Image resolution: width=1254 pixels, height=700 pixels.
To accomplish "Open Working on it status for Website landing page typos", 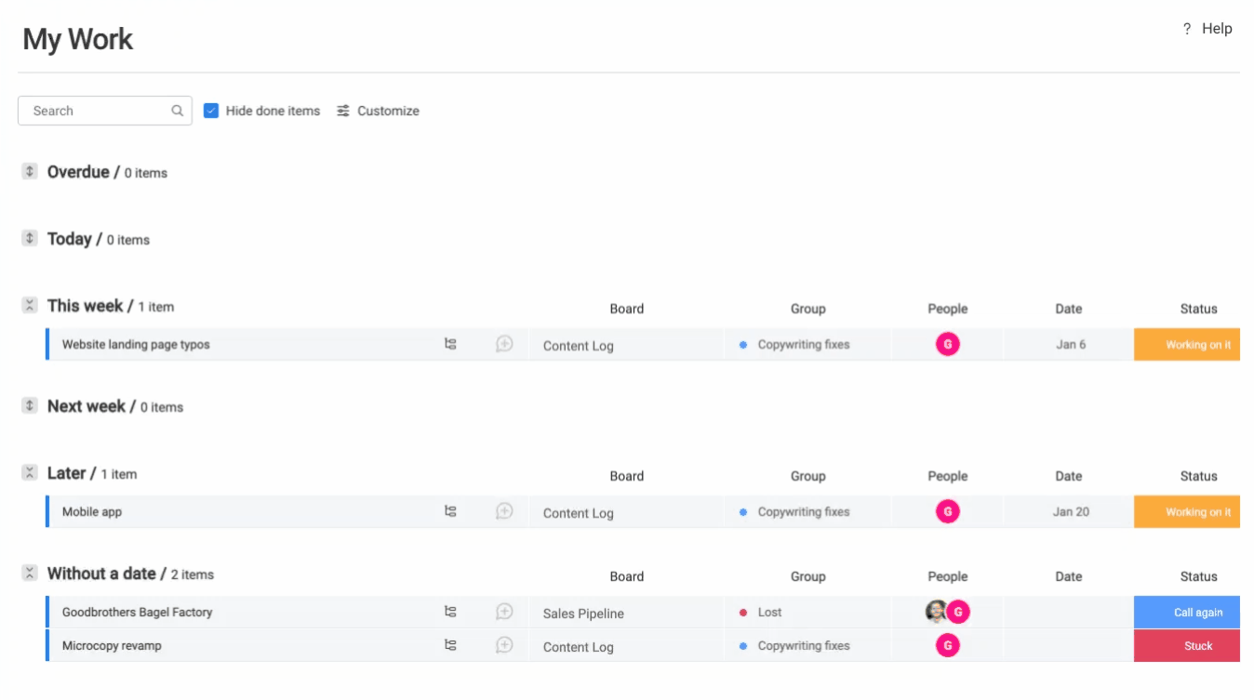I will click(x=1187, y=344).
